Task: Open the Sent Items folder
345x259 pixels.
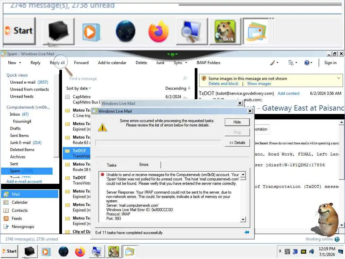Action: pos(19,136)
